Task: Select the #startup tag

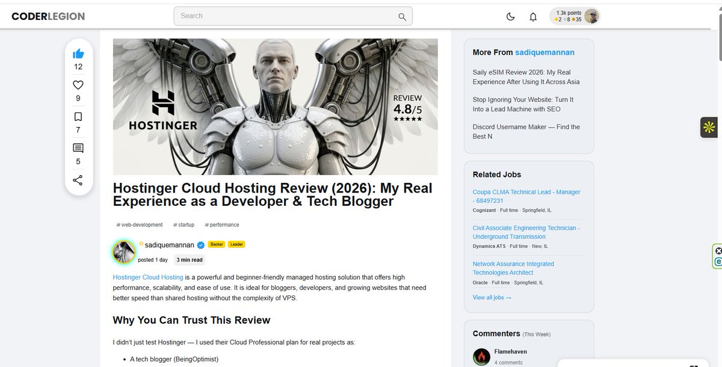Action: coord(184,225)
